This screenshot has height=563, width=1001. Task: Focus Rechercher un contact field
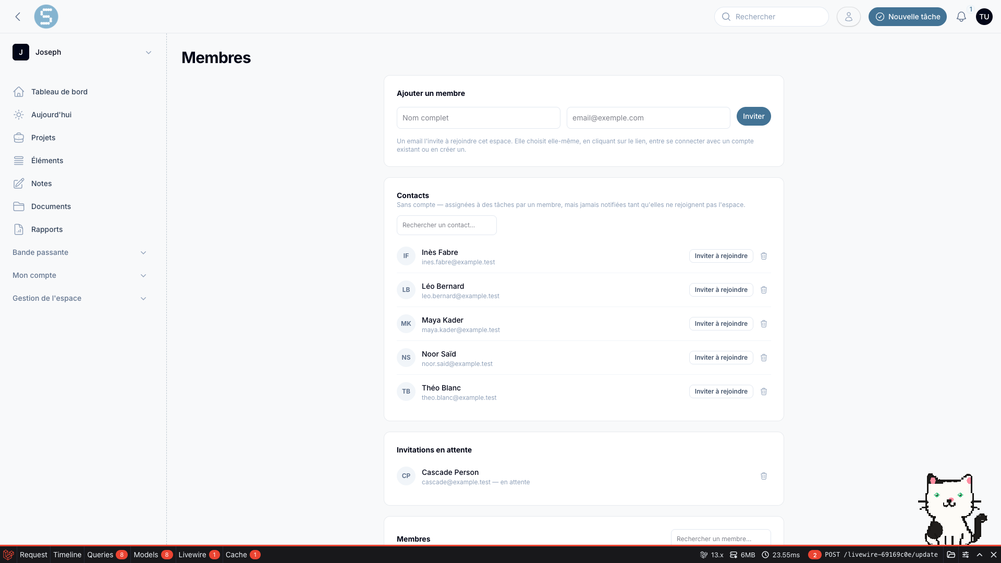[446, 225]
